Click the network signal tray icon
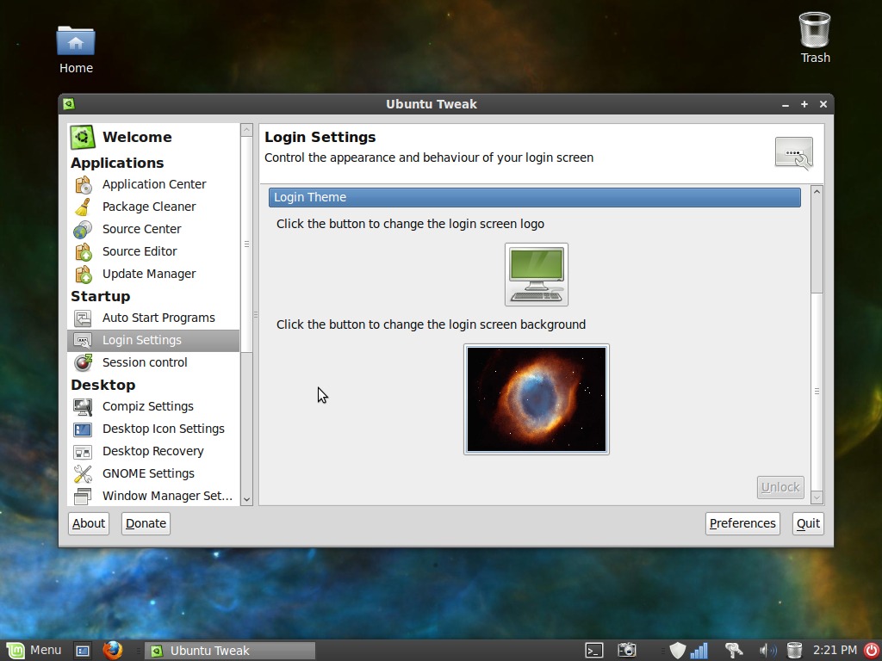 [699, 651]
